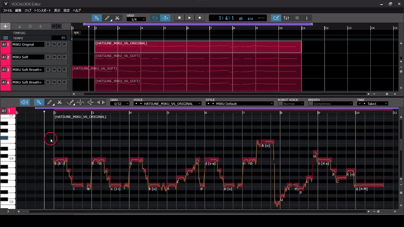Open the BREATH Sometimes dropdown
This screenshot has height=227, width=404.
333,103
